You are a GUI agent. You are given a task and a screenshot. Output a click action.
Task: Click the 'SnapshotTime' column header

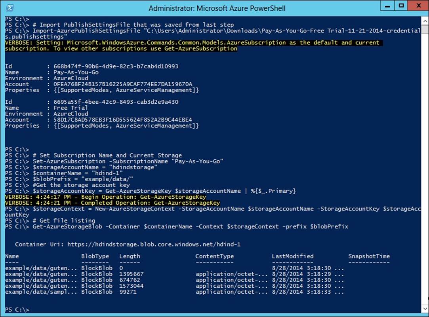pyautogui.click(x=369, y=256)
